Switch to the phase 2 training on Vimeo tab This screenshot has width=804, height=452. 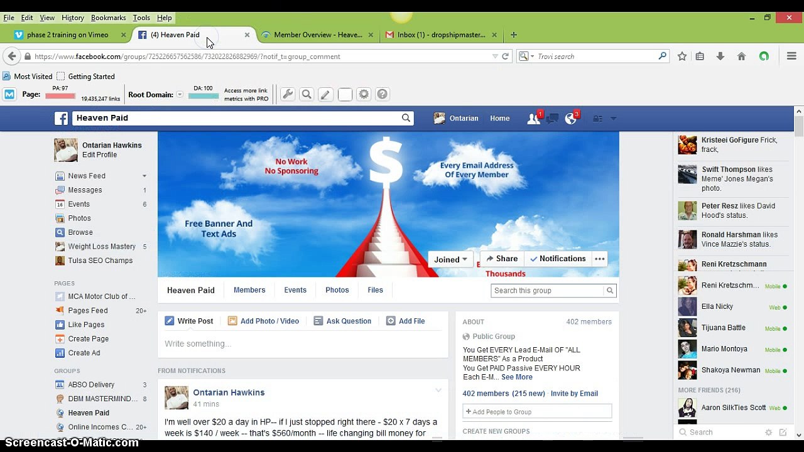coord(67,35)
